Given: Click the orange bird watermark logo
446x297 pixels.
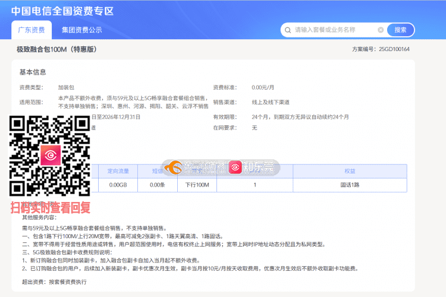Looking at the screenshot, I should [173, 168].
